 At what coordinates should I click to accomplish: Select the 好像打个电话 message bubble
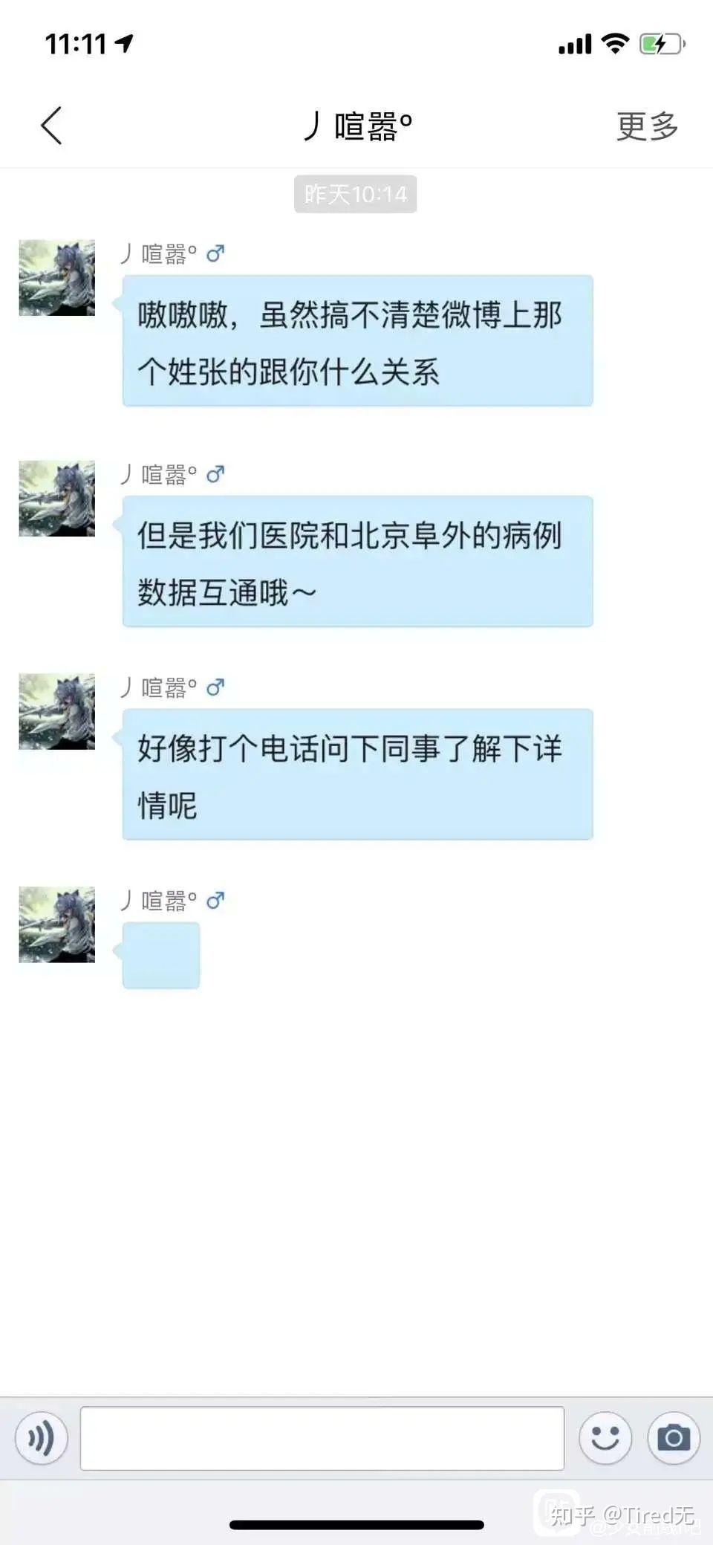357,774
